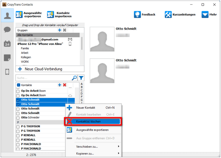Screen dimensions: 221x158
Task: Open the Contacts sidebar section
Action: (7, 15)
